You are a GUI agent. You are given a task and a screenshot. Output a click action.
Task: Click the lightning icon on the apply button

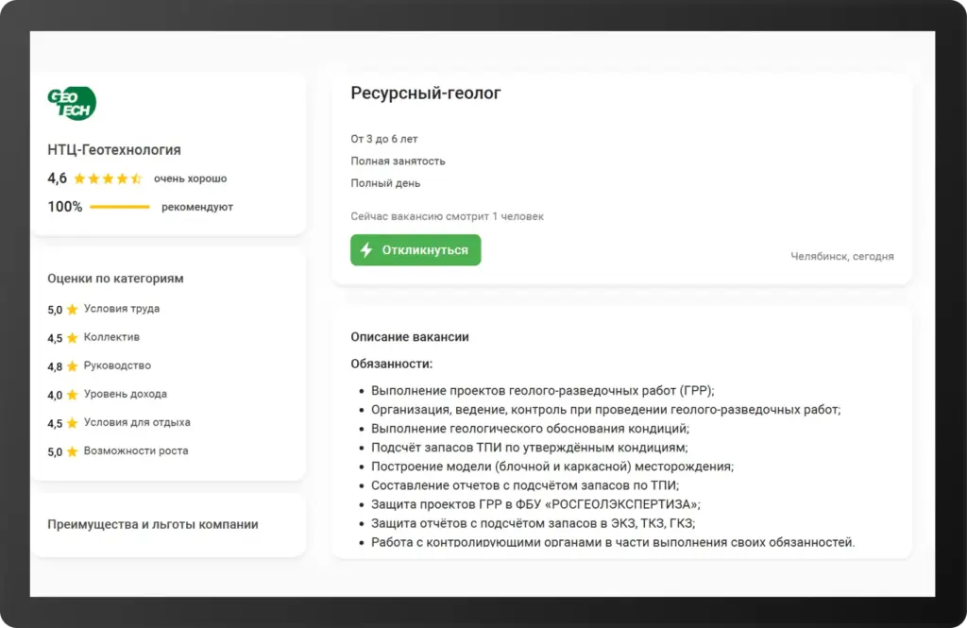pyautogui.click(x=365, y=249)
